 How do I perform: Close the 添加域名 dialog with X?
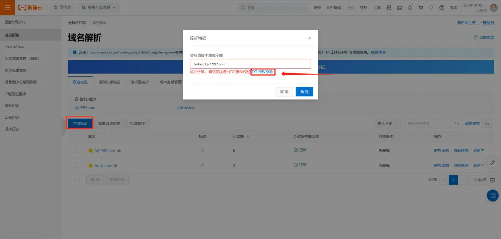[x=310, y=38]
